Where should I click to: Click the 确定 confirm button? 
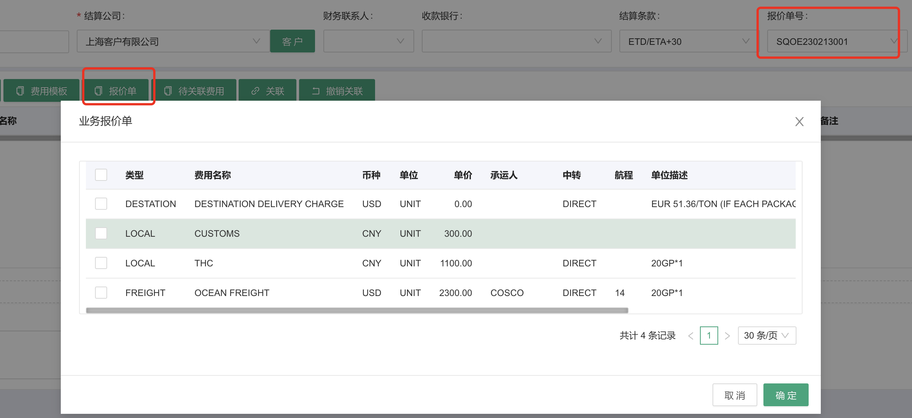786,395
